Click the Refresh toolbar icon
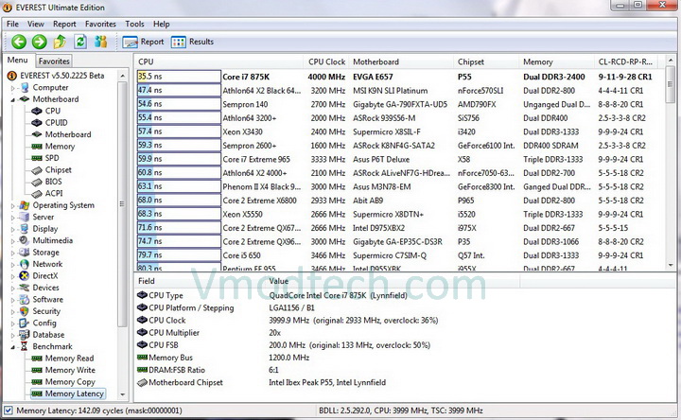Viewport: 681px width, 420px height. [80, 42]
